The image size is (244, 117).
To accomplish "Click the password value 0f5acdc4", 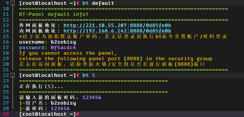I will (63, 48).
